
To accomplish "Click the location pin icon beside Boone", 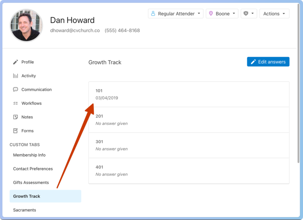I will coord(211,14).
